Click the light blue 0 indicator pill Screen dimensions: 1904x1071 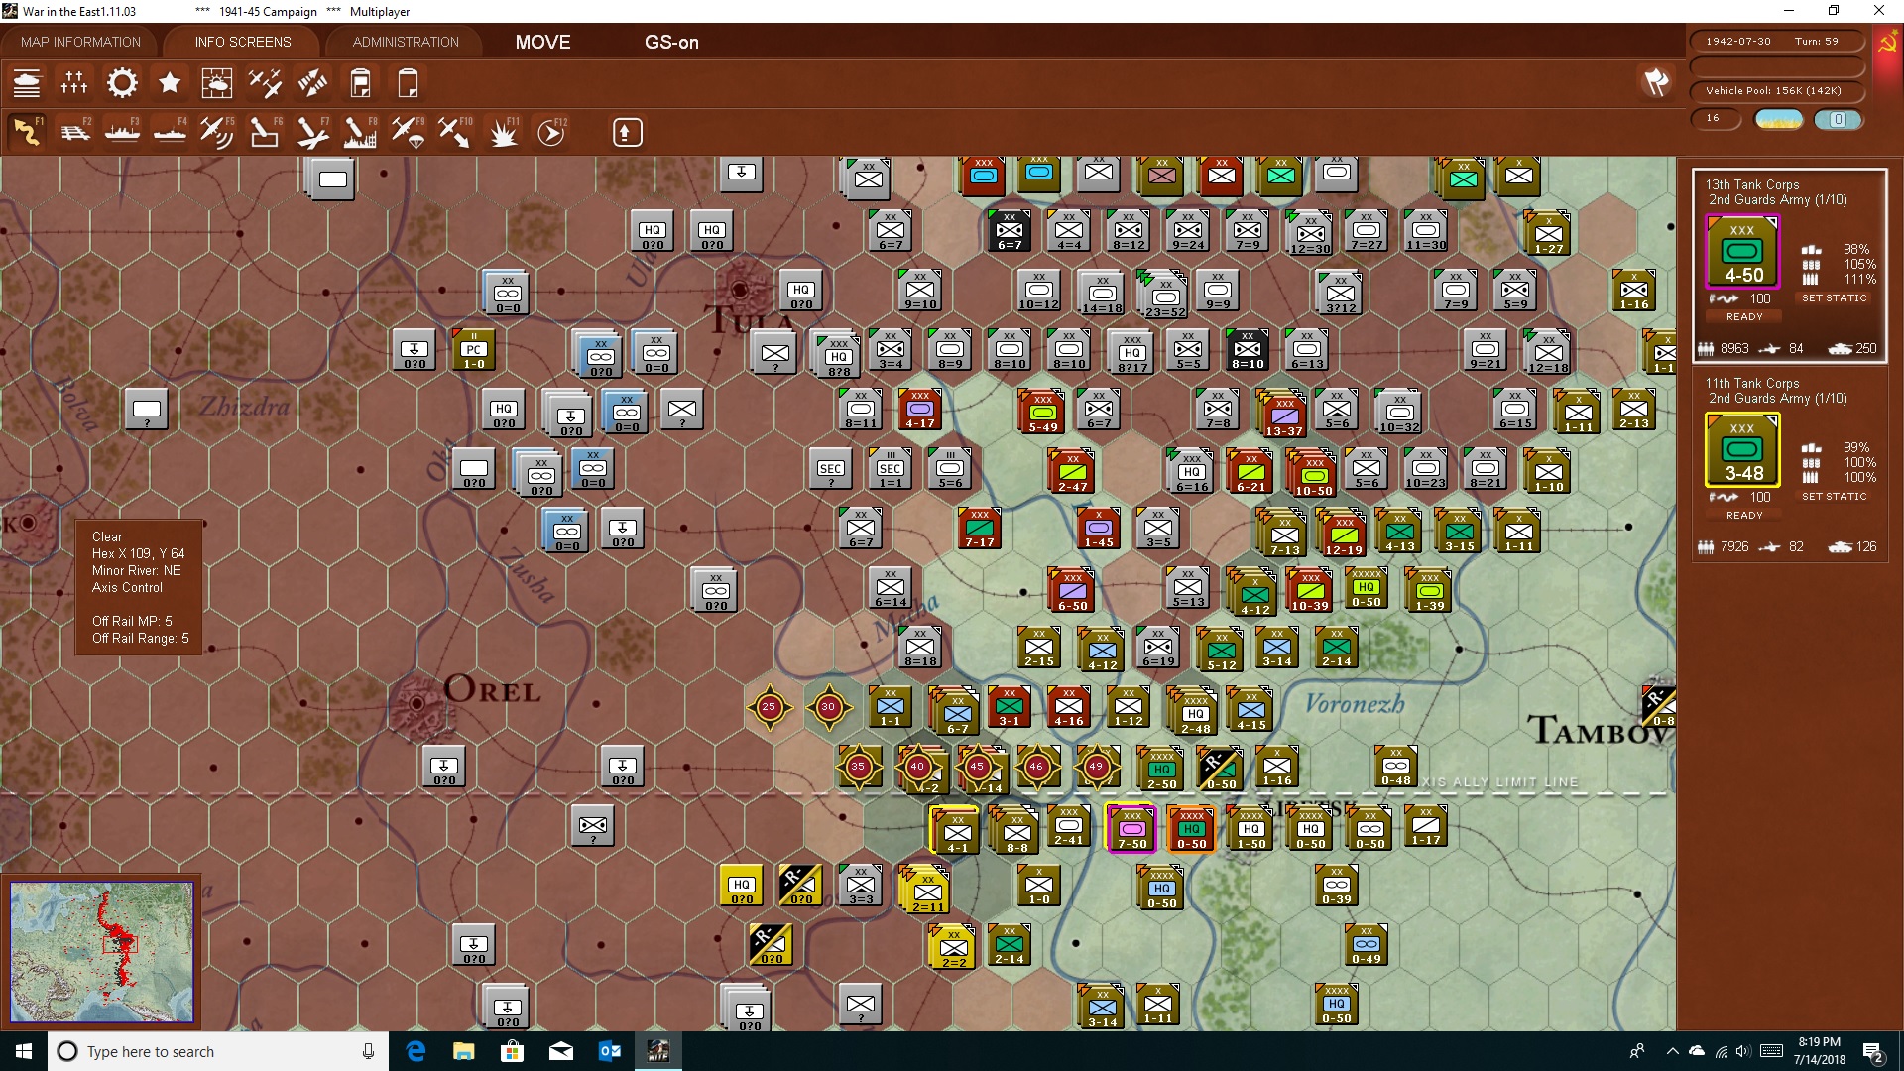(x=1838, y=120)
